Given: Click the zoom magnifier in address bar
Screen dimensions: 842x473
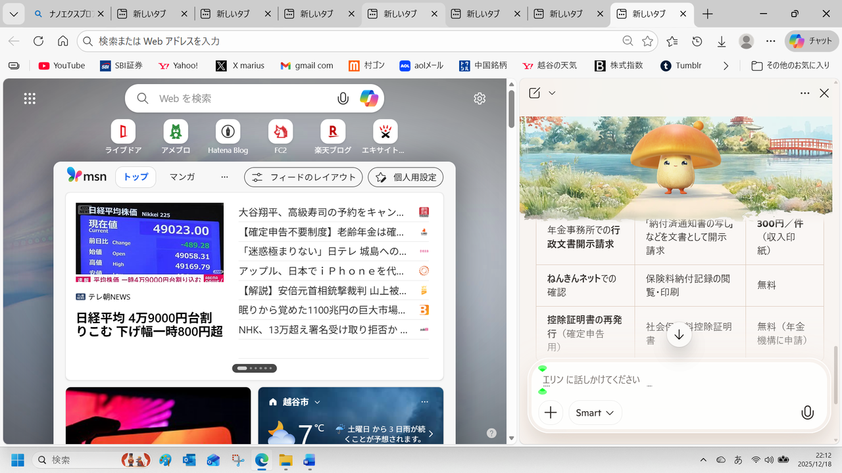Looking at the screenshot, I should point(628,41).
